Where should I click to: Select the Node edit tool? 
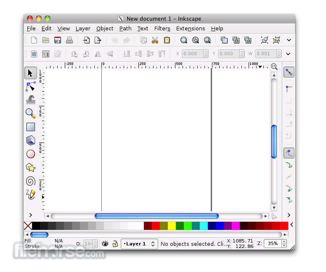pos(31,87)
